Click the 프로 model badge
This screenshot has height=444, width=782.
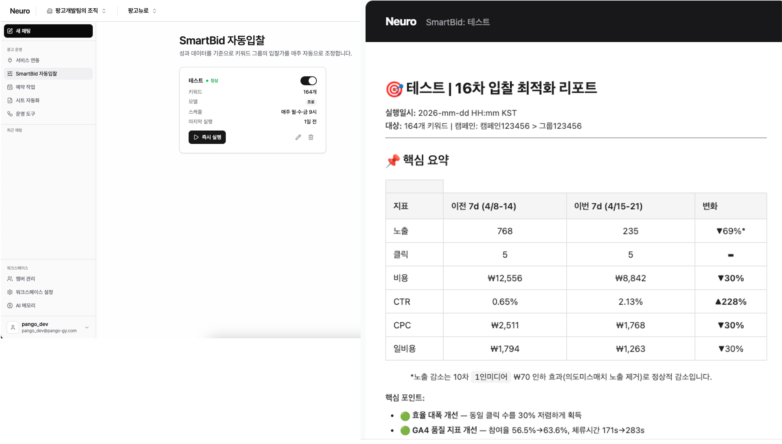(x=311, y=102)
